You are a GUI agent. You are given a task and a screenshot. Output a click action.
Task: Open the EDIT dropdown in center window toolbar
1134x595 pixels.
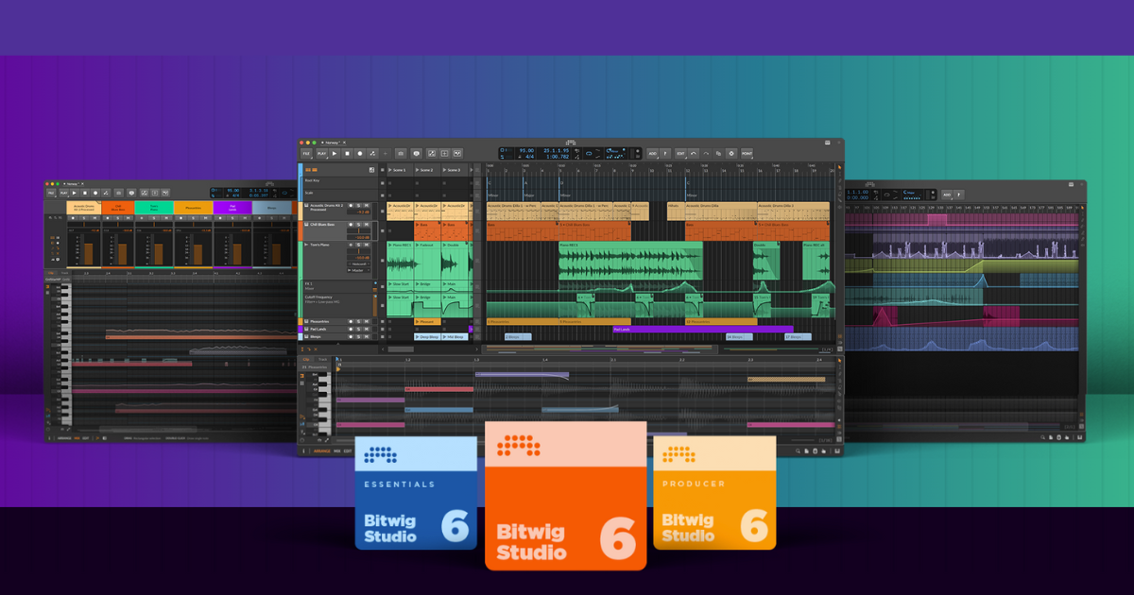coord(680,153)
